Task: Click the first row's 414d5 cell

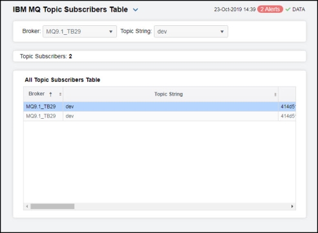Action: [x=287, y=106]
